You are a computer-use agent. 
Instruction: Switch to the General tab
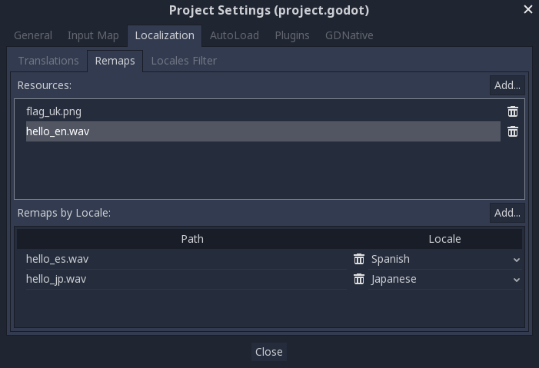pos(33,35)
